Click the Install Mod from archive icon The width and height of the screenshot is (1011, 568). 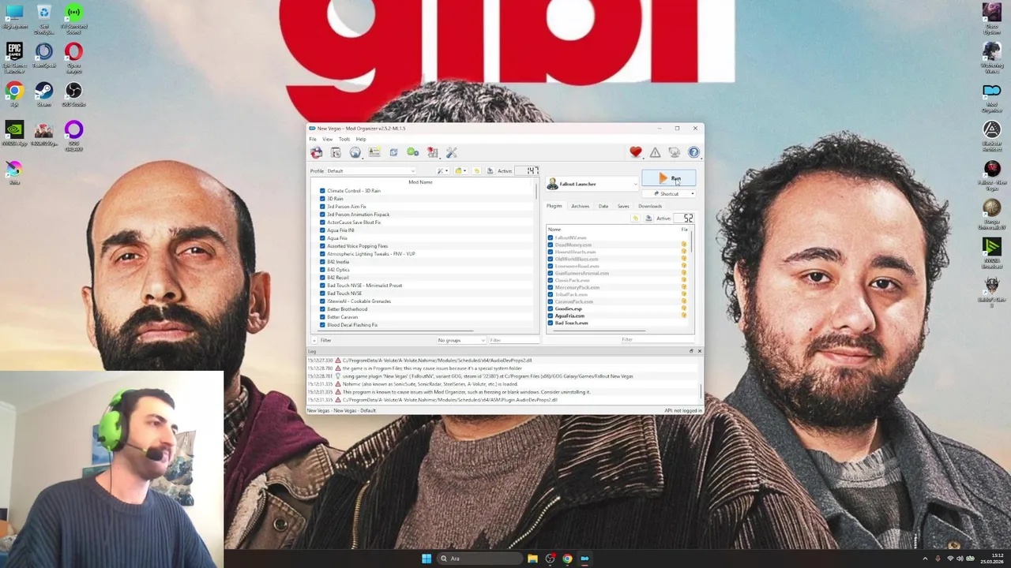point(336,152)
